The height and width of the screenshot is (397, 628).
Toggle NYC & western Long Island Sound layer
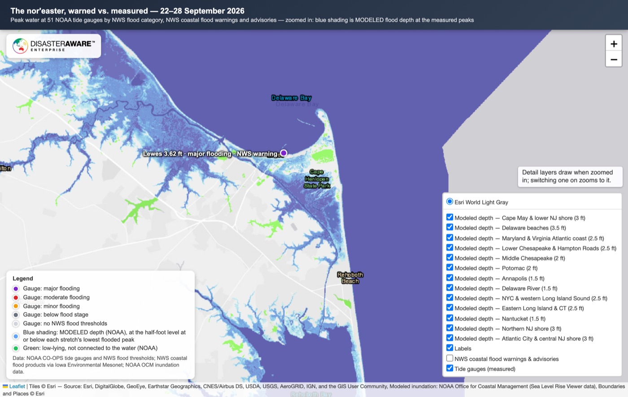(x=450, y=298)
